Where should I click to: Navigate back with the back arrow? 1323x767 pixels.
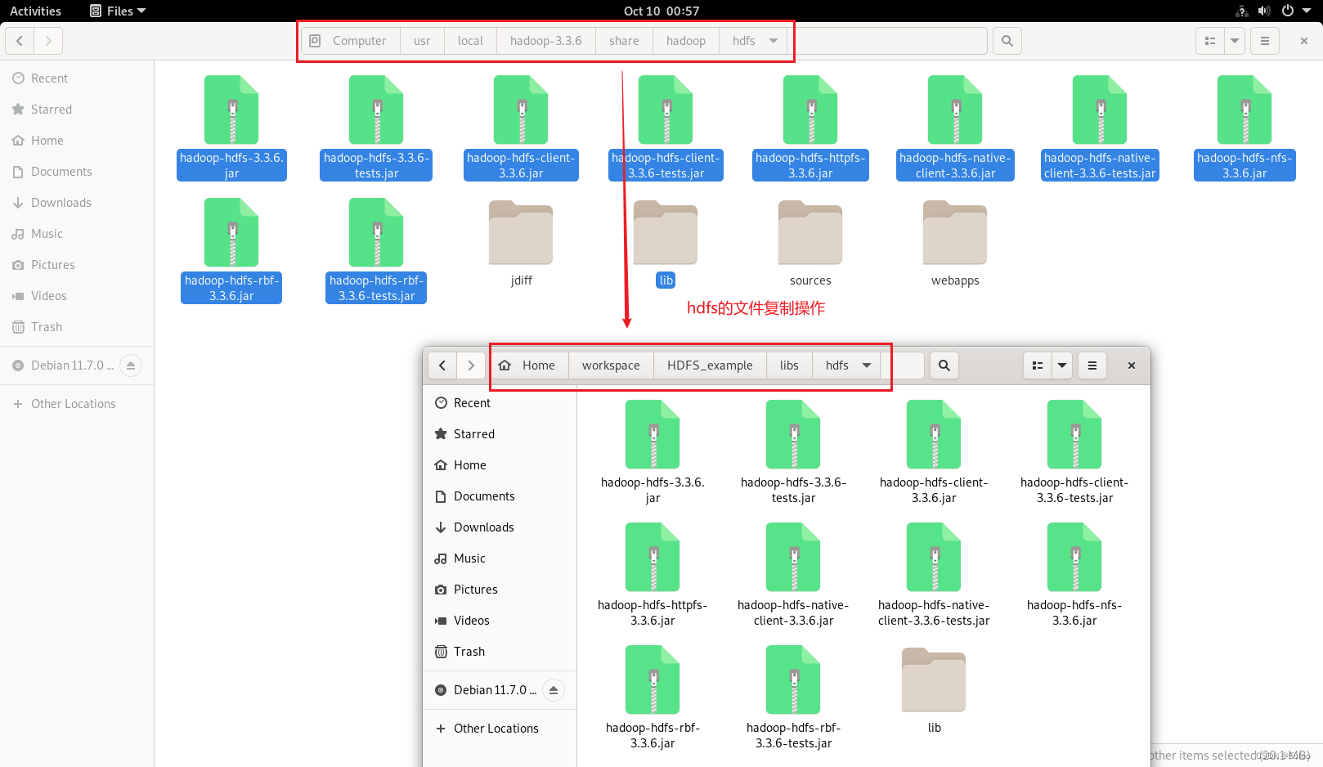tap(19, 40)
